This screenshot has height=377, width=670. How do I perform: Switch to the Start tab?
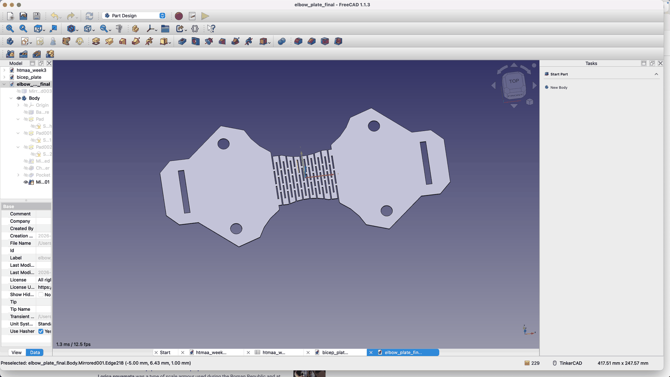pyautogui.click(x=165, y=352)
